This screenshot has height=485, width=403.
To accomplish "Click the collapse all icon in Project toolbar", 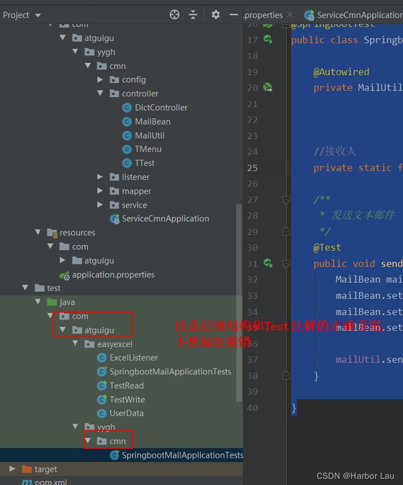I will (193, 15).
